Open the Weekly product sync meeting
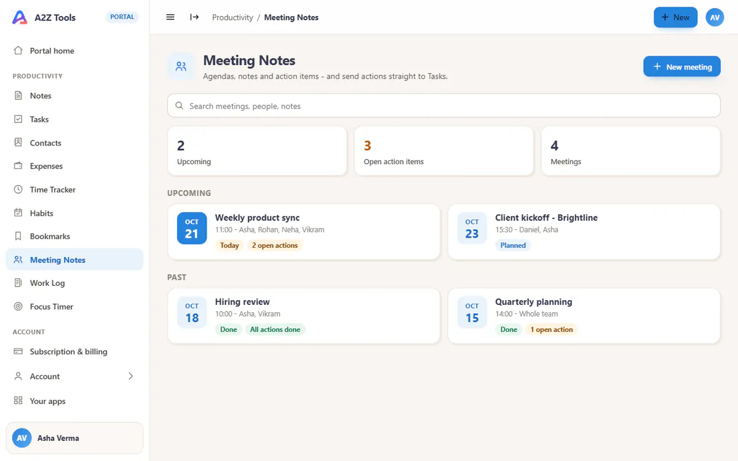 pos(304,232)
